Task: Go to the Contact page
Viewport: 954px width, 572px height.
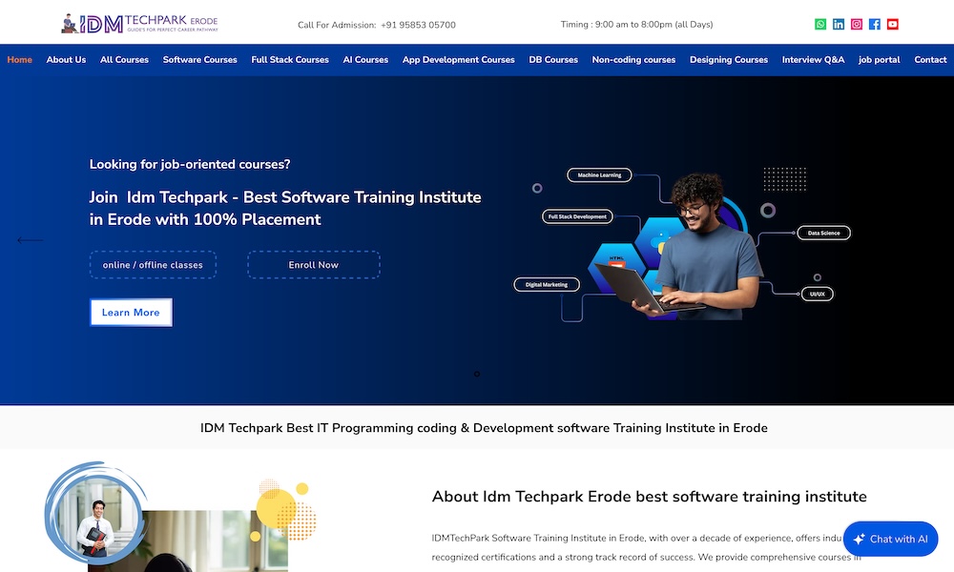Action: 930,59
